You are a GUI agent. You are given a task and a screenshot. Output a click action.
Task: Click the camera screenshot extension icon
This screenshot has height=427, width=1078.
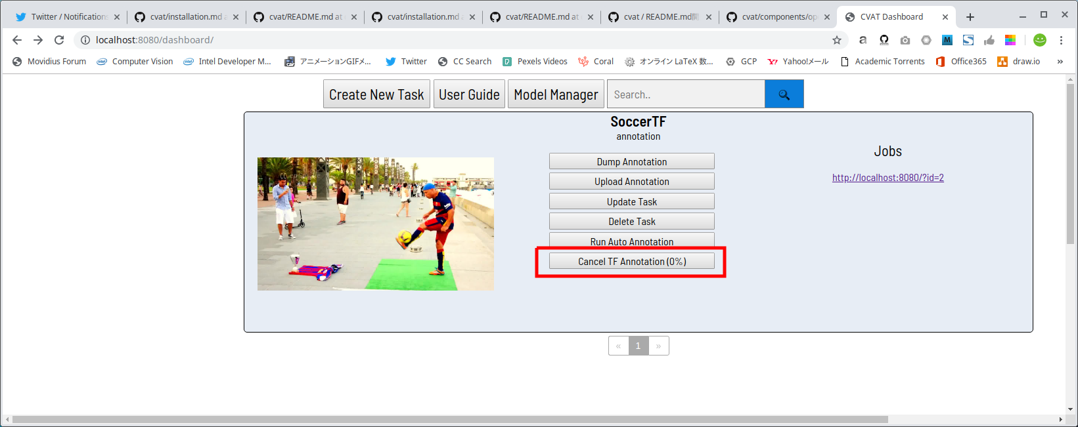[x=905, y=40]
